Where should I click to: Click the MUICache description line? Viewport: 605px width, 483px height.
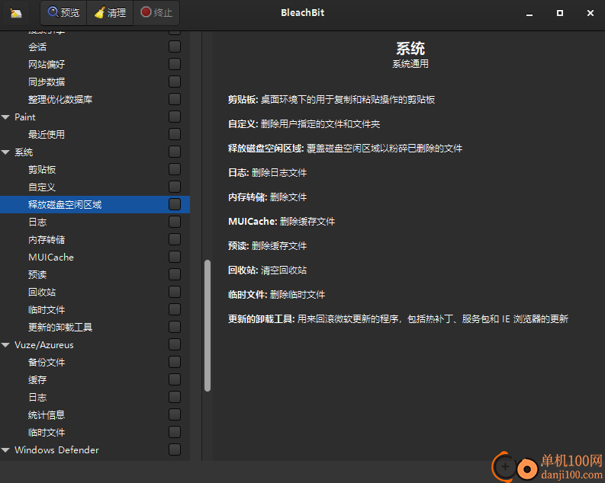point(282,222)
